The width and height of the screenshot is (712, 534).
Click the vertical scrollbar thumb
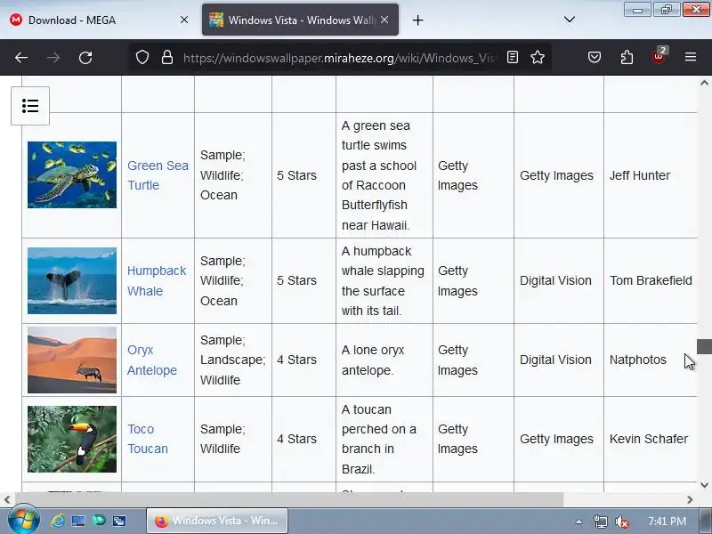[704, 346]
